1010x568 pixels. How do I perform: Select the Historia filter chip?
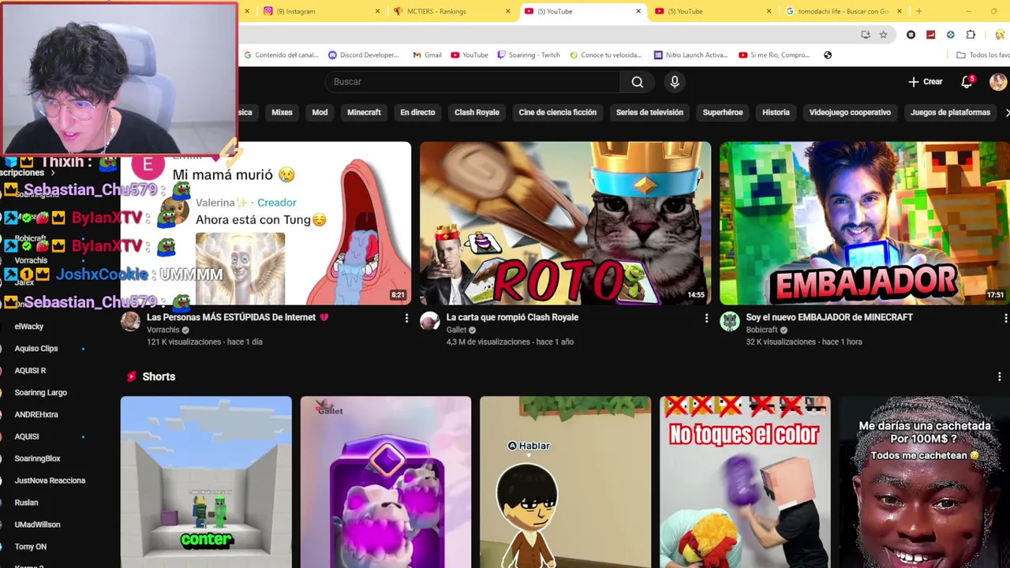[776, 113]
